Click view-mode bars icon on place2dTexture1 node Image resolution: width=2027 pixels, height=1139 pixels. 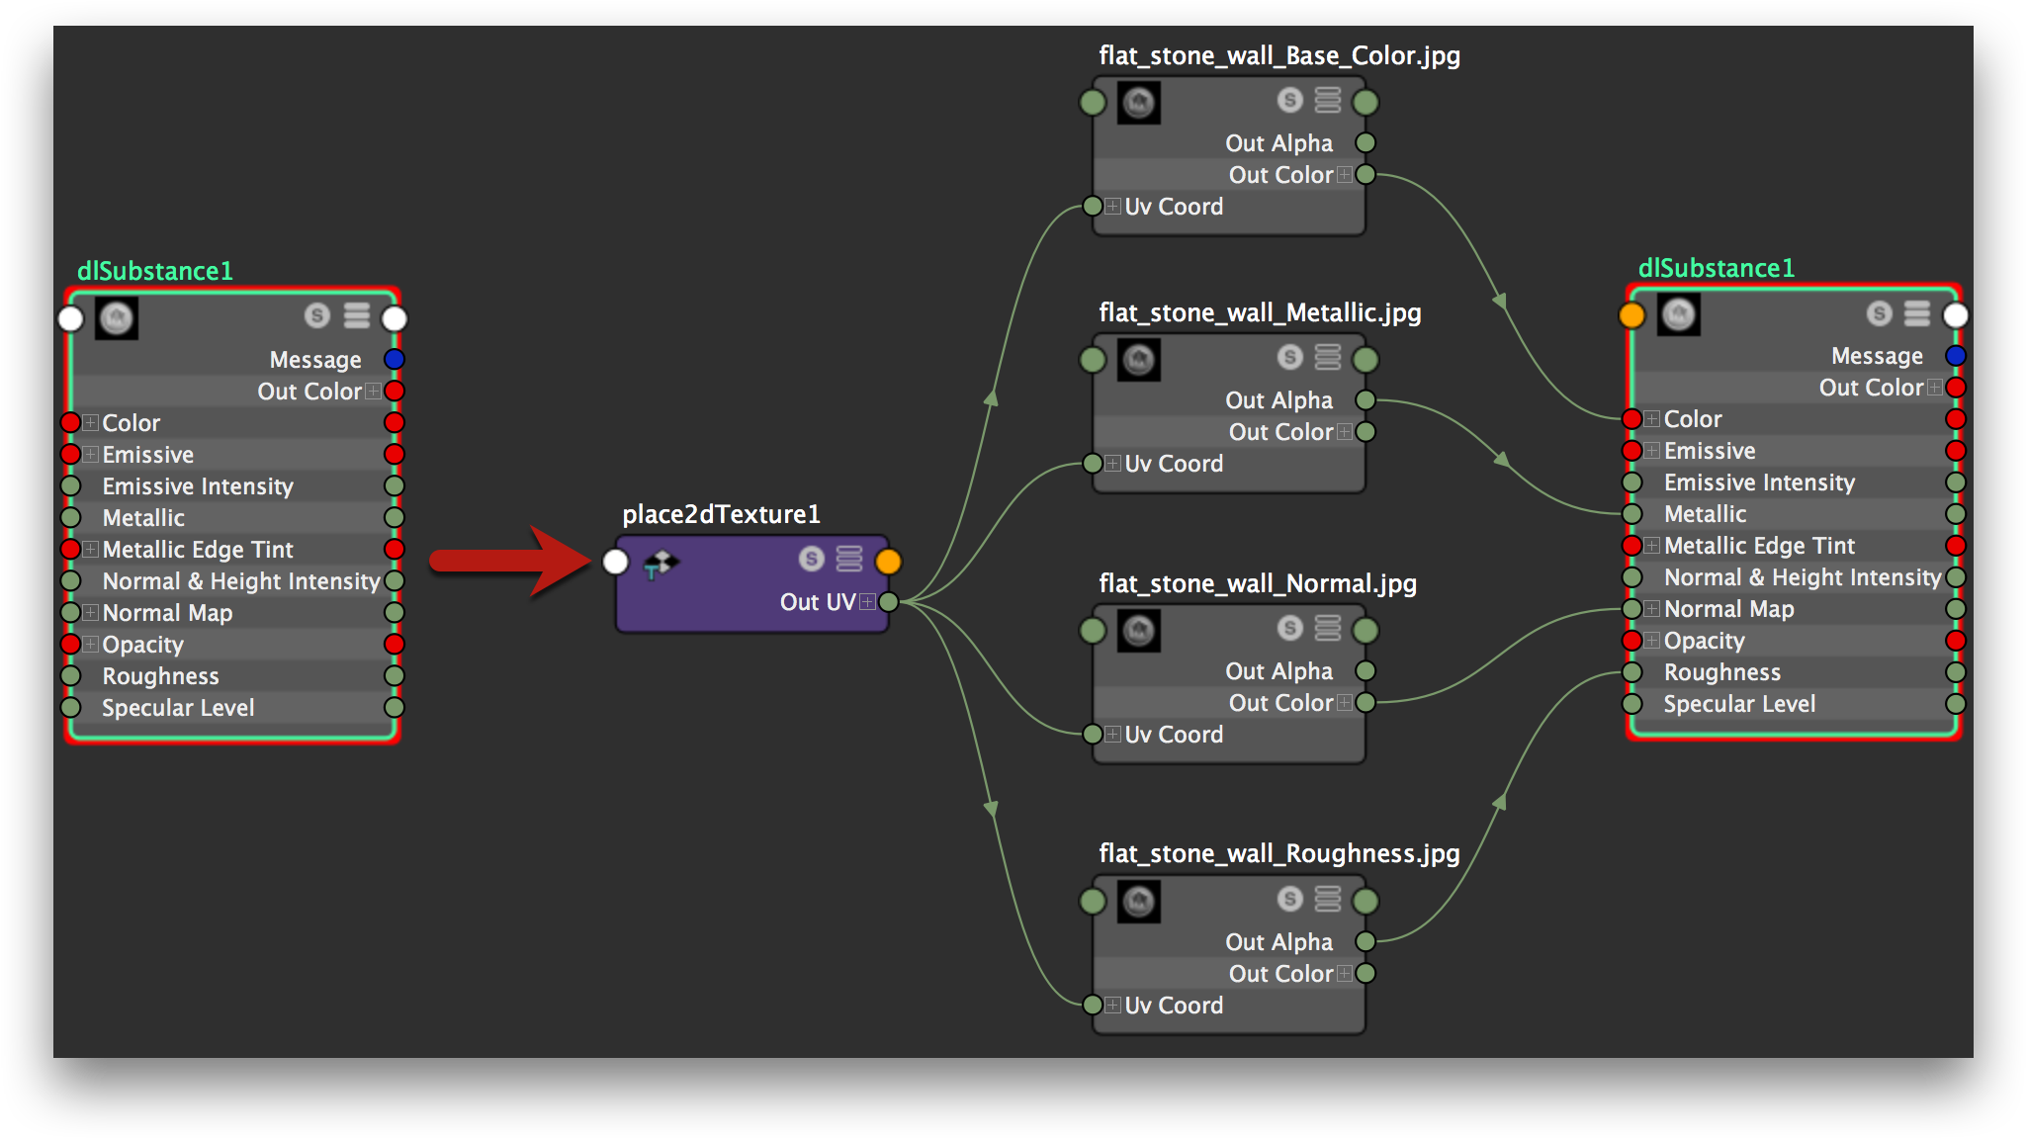(849, 559)
